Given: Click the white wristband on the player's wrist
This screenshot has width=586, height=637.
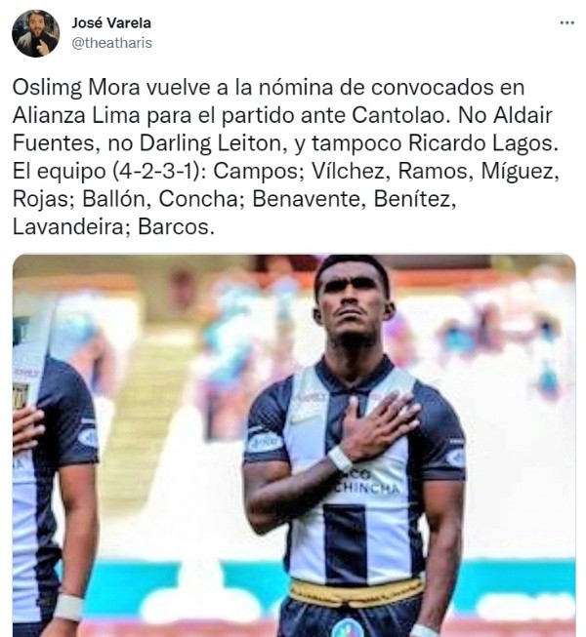Looking at the screenshot, I should [x=340, y=458].
